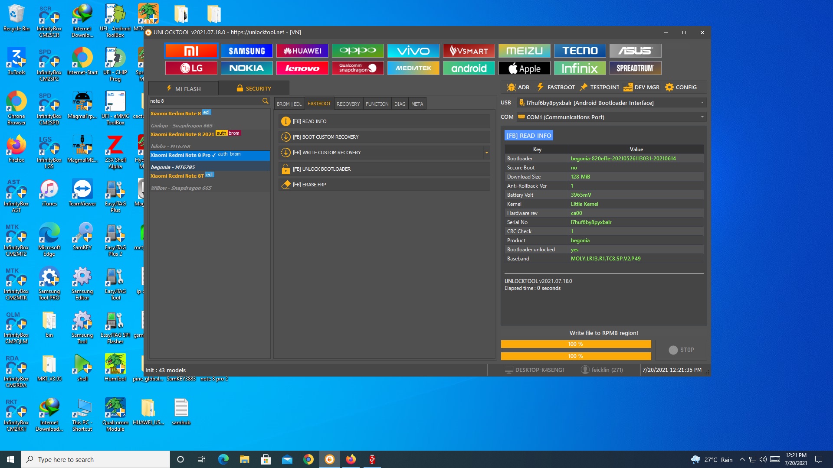Select the LG brand logo
This screenshot has height=468, width=833.
pyautogui.click(x=191, y=68)
